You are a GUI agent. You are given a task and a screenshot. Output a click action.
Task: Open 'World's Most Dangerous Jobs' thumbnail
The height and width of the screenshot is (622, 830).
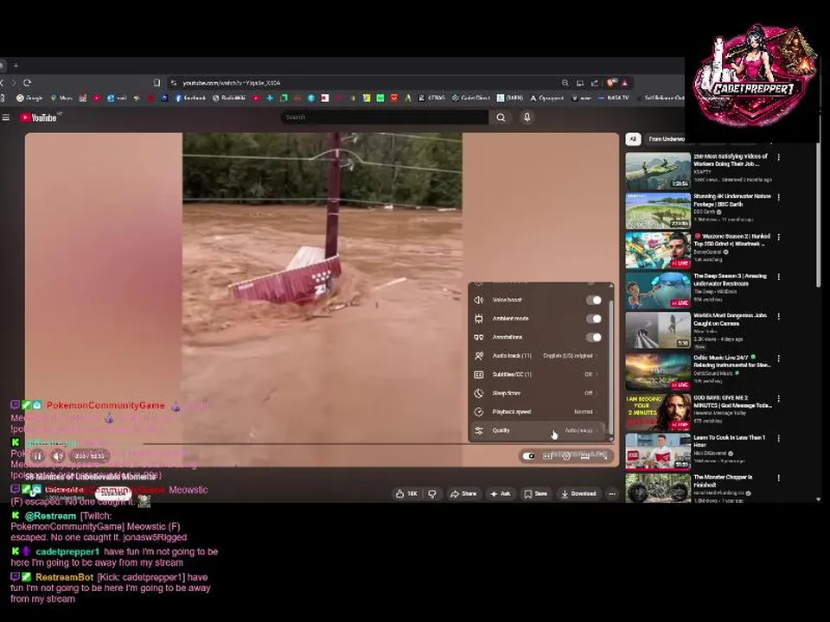[658, 330]
